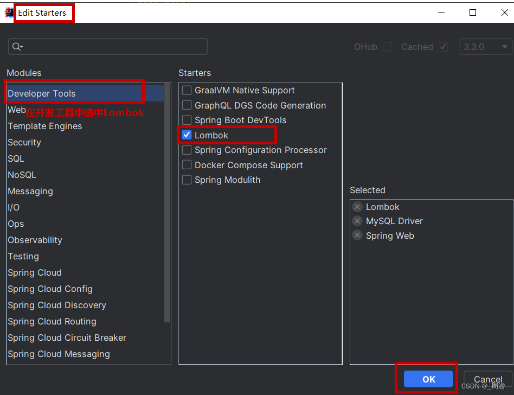
Task: Minimize the Edit Starters window
Action: coord(441,12)
